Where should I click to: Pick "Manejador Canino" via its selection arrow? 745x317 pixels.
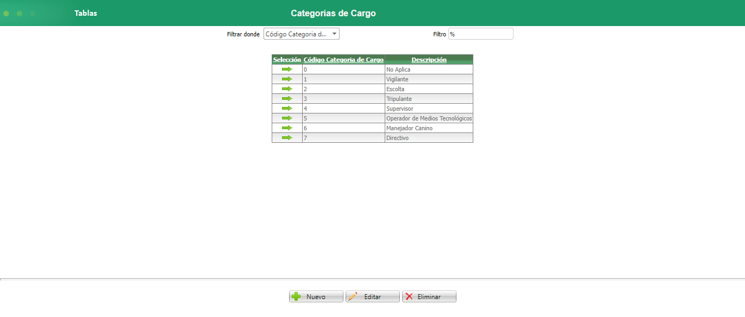[x=286, y=128]
